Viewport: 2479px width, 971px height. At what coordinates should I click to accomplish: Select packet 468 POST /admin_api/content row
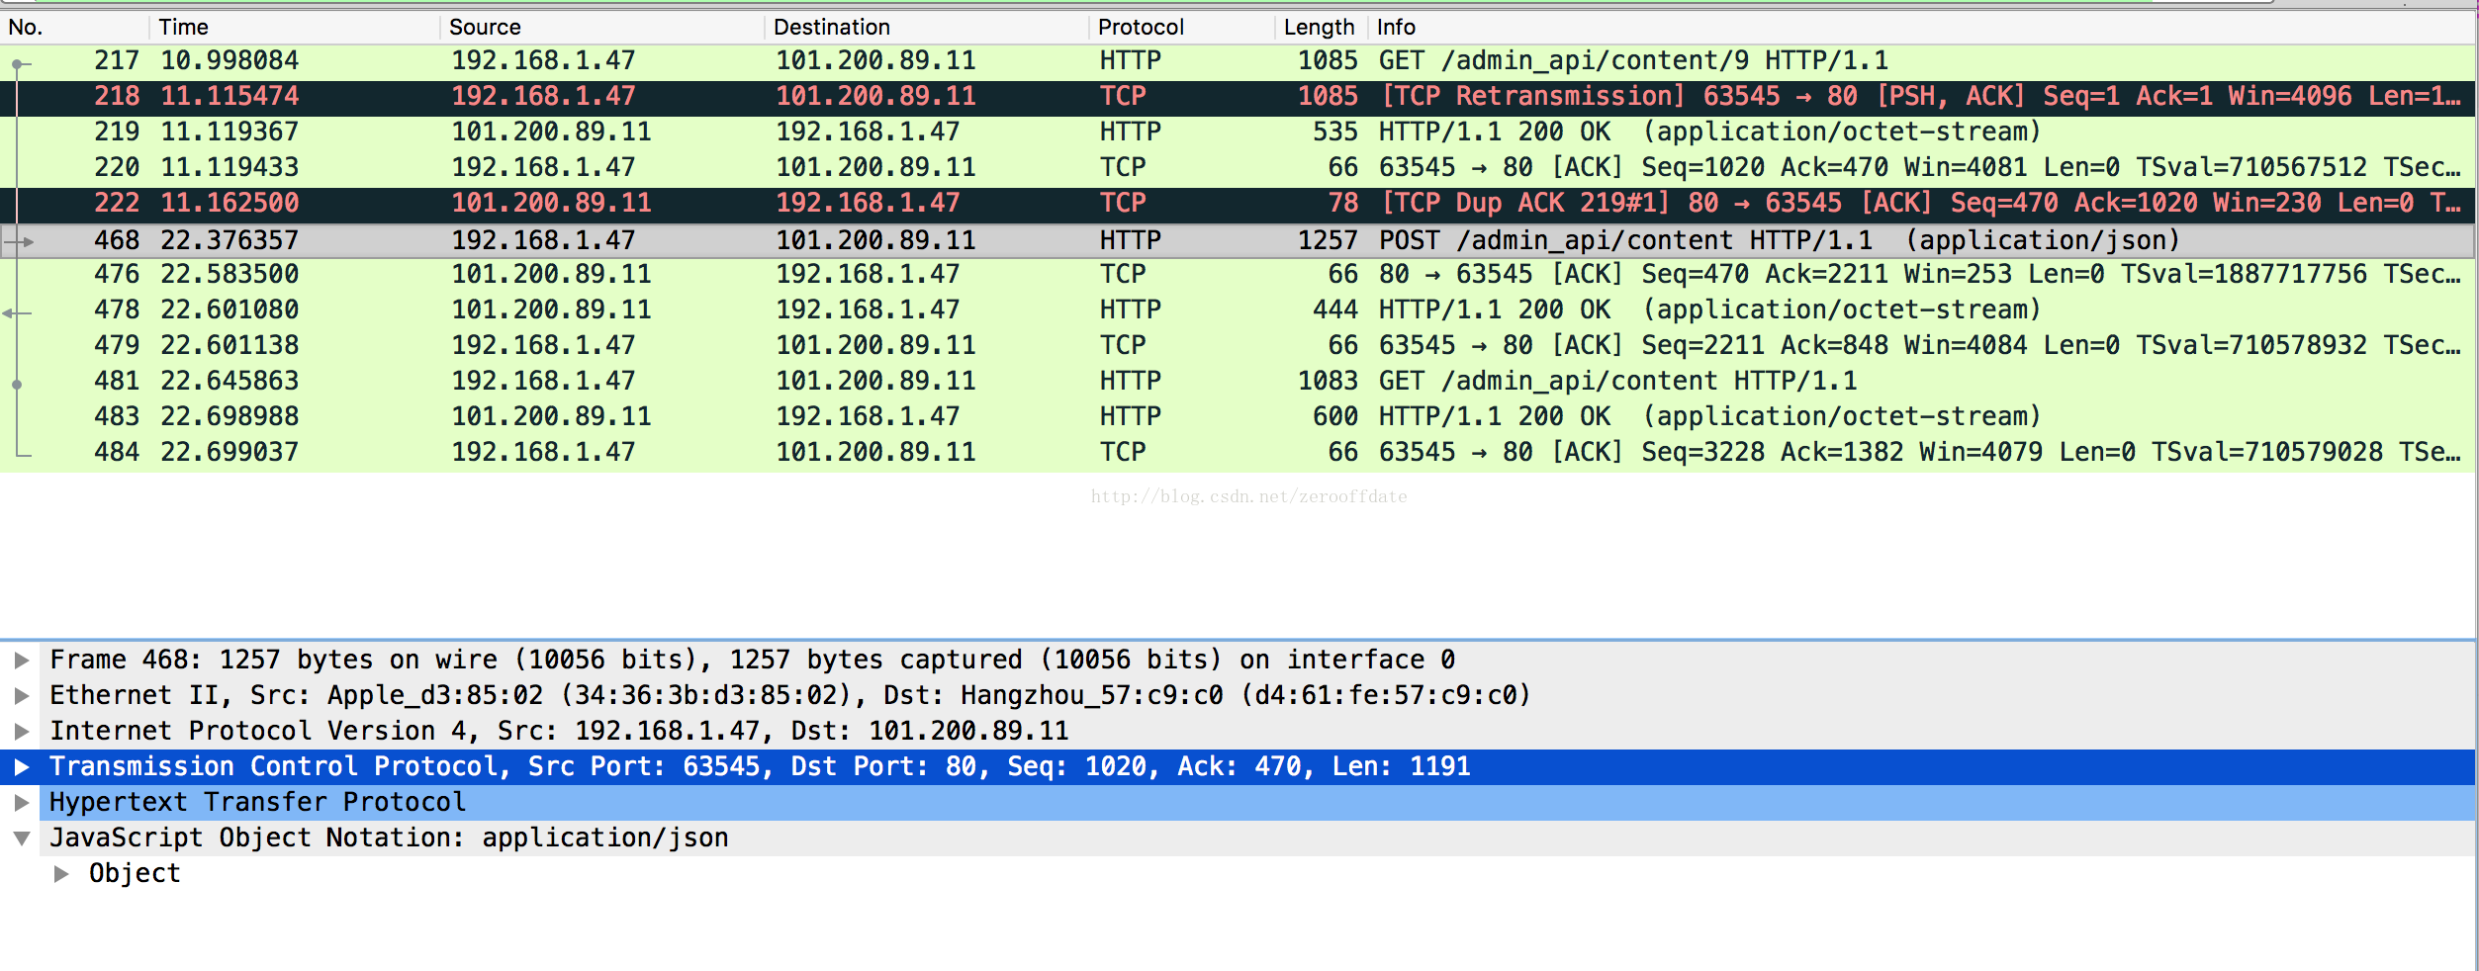click(1238, 240)
